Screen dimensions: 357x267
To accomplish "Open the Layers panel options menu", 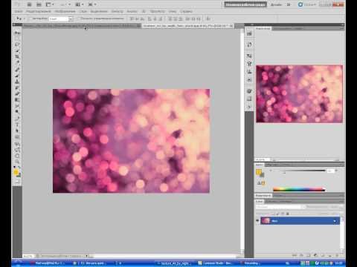I will tap(341, 202).
